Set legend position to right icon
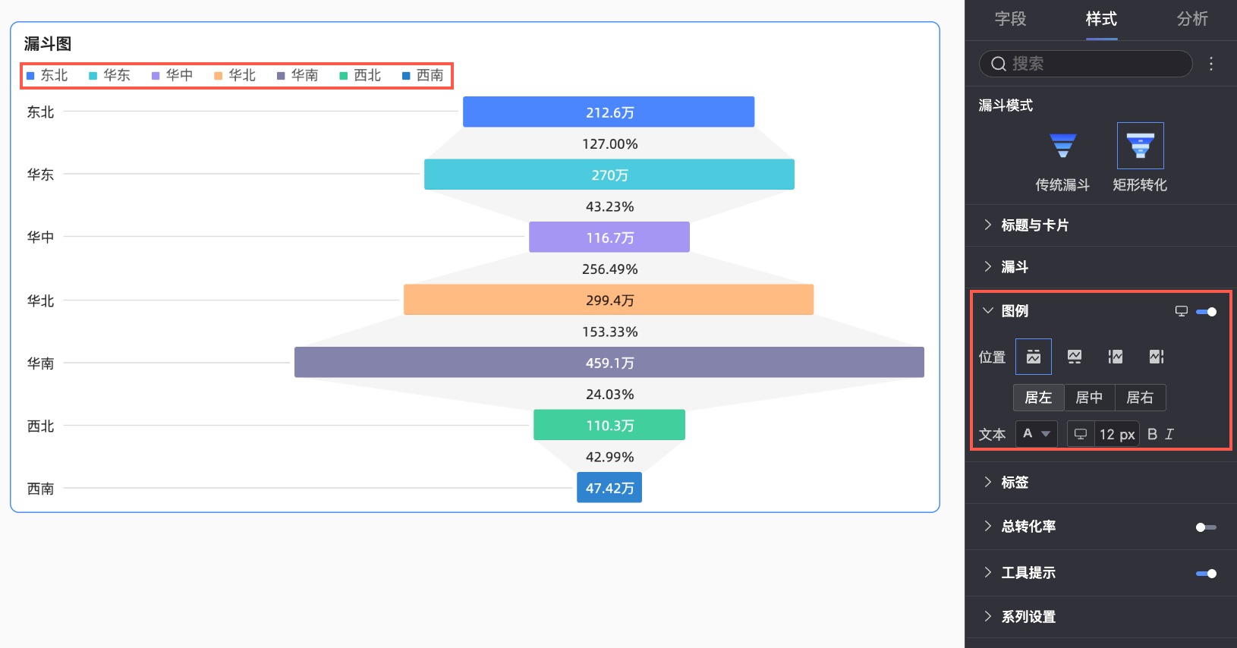The height and width of the screenshot is (648, 1237). (x=1157, y=357)
